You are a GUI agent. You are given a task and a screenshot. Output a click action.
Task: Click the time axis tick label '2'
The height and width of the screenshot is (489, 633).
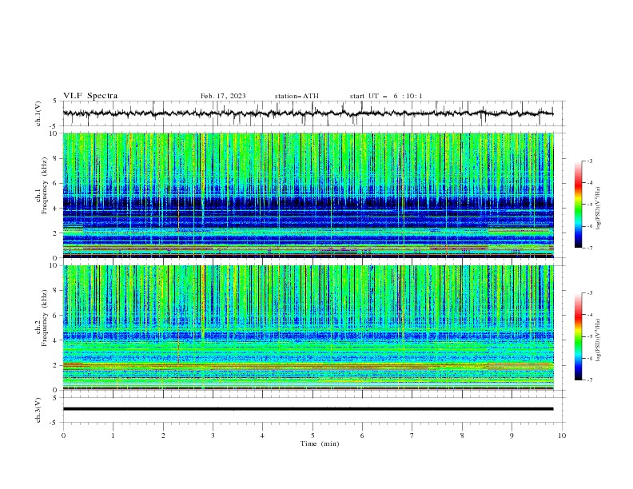(163, 435)
